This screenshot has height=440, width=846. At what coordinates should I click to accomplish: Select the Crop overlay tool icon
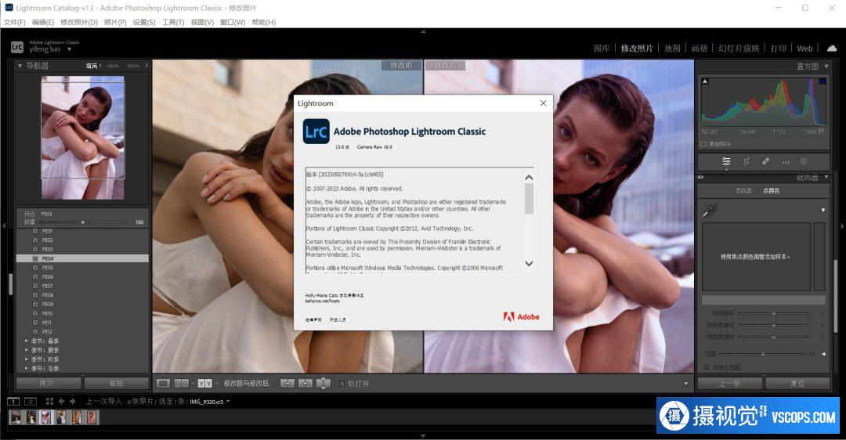pyautogui.click(x=747, y=161)
